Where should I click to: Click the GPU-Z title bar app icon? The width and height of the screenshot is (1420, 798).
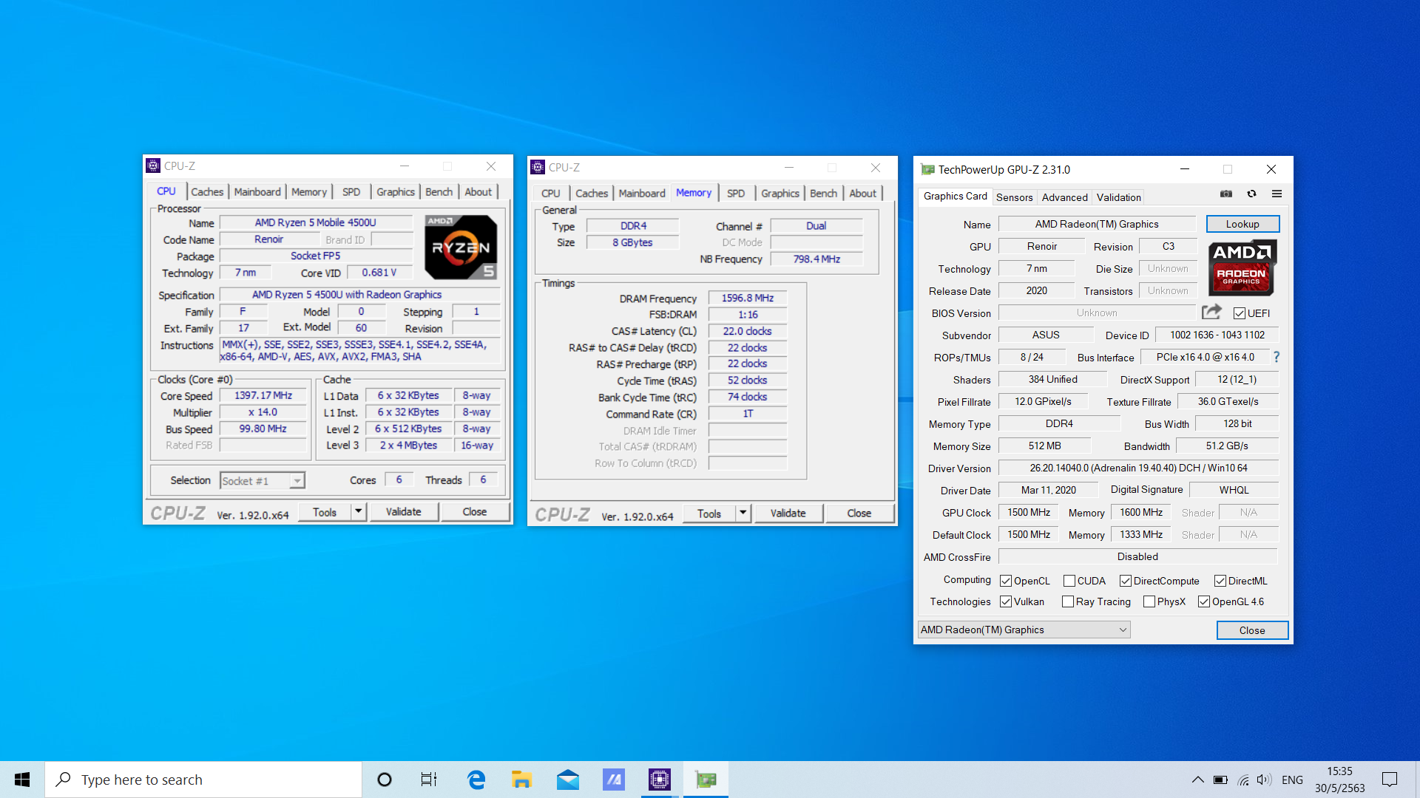(x=927, y=169)
